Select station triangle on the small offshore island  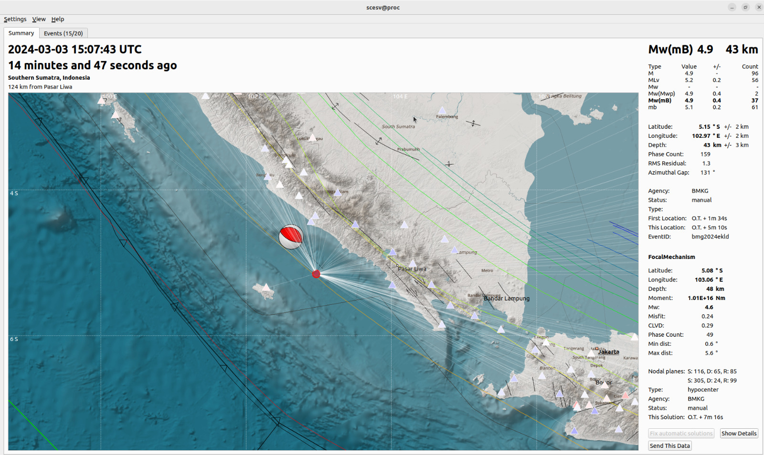pos(266,287)
